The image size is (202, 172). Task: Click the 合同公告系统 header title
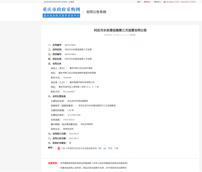pos(96,12)
